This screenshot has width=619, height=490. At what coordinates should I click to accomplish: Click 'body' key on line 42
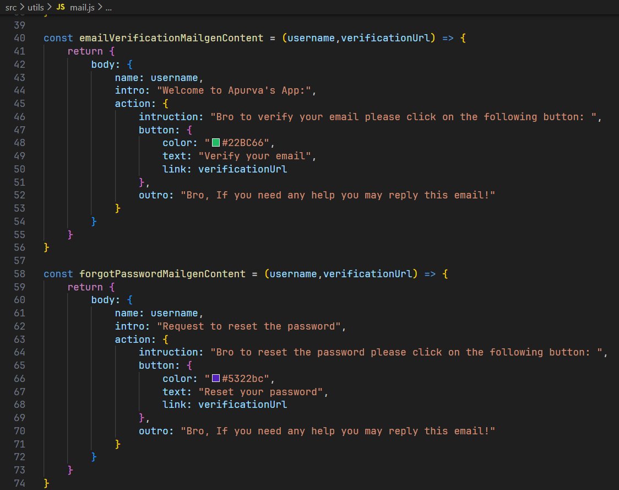[102, 64]
